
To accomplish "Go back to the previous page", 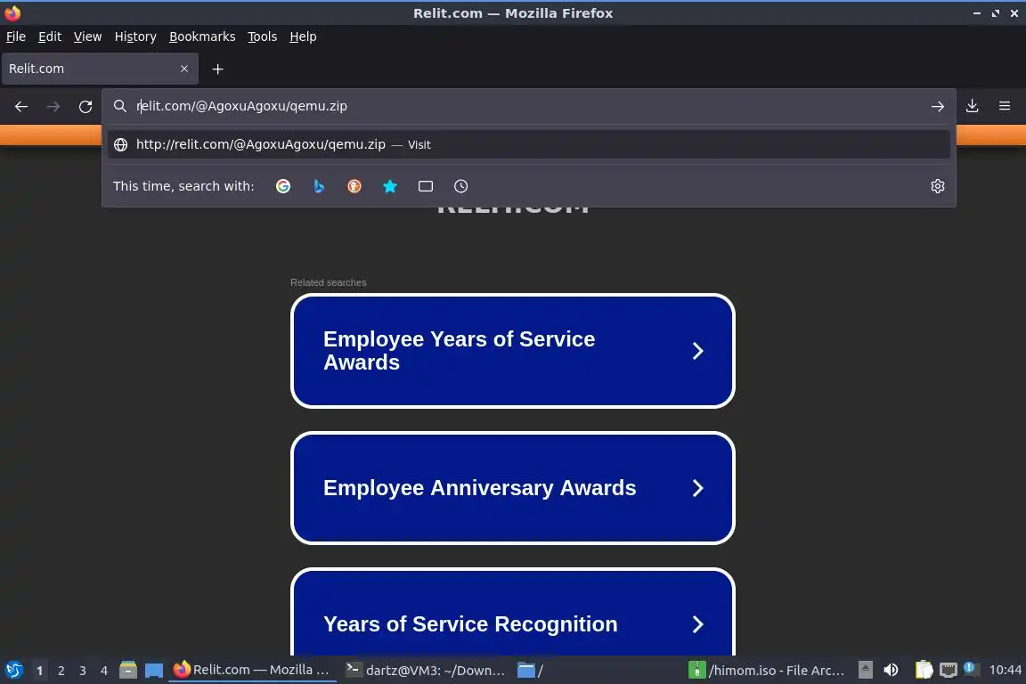I will (21, 107).
